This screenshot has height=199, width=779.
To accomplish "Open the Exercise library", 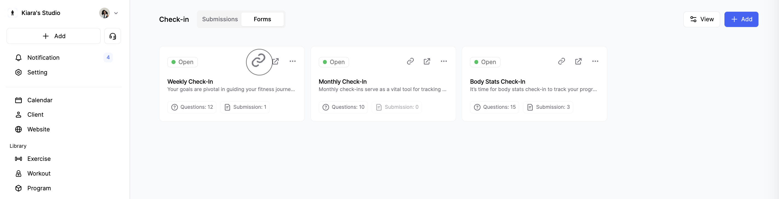I will click(39, 159).
